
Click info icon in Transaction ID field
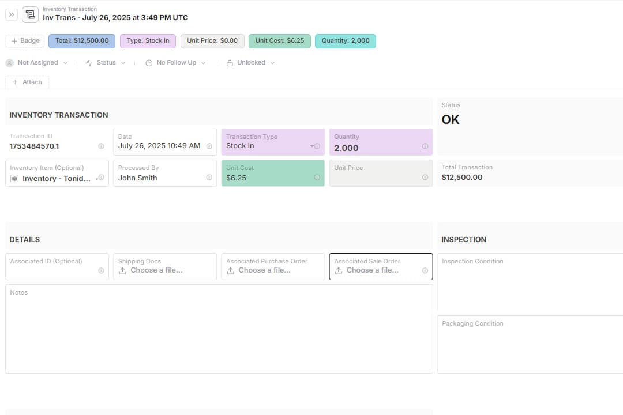click(101, 146)
